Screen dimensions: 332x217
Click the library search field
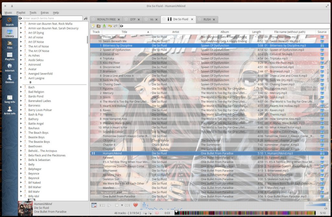[52, 18]
